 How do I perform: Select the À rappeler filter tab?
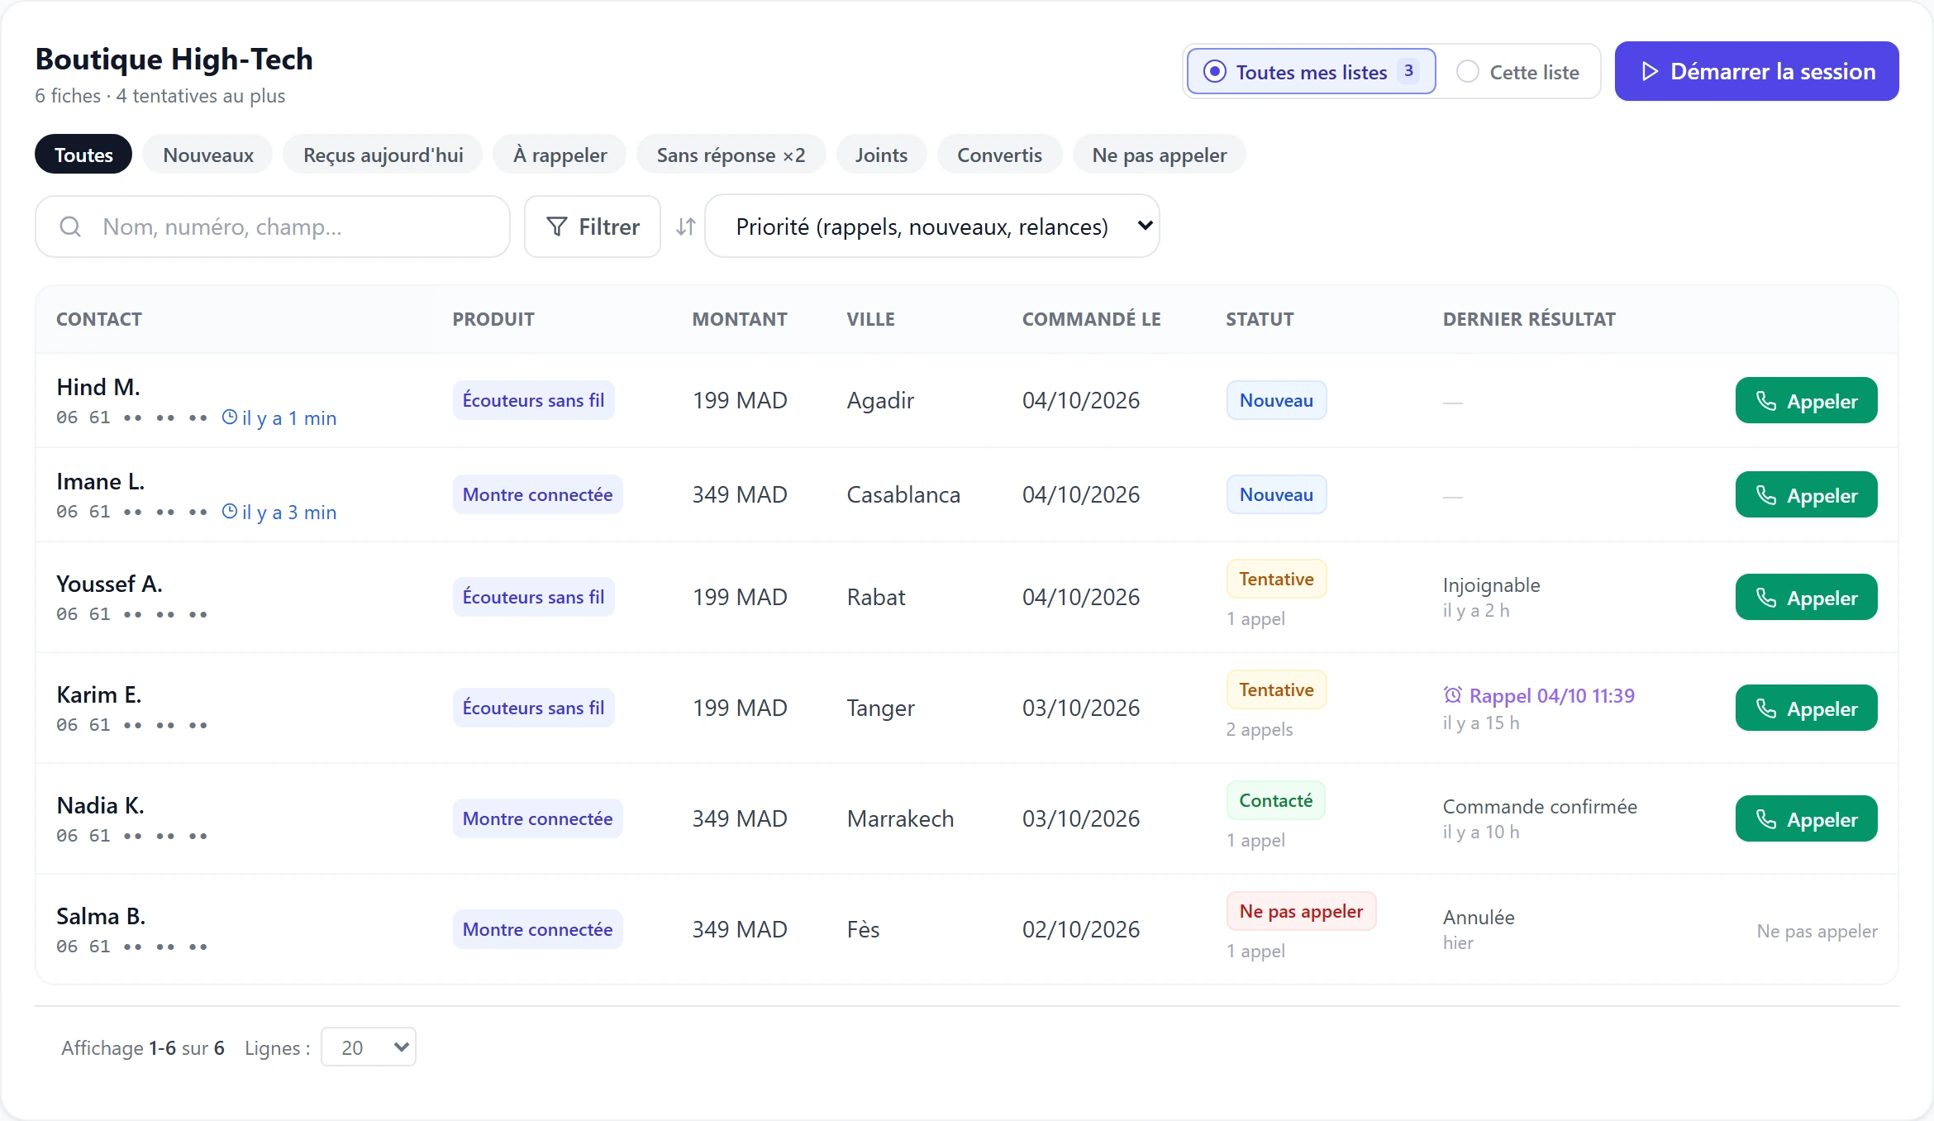[x=560, y=155]
